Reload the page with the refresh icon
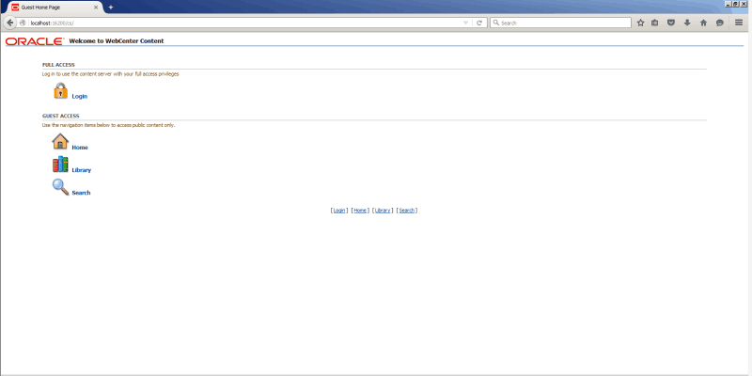Image resolution: width=752 pixels, height=376 pixels. 479,23
